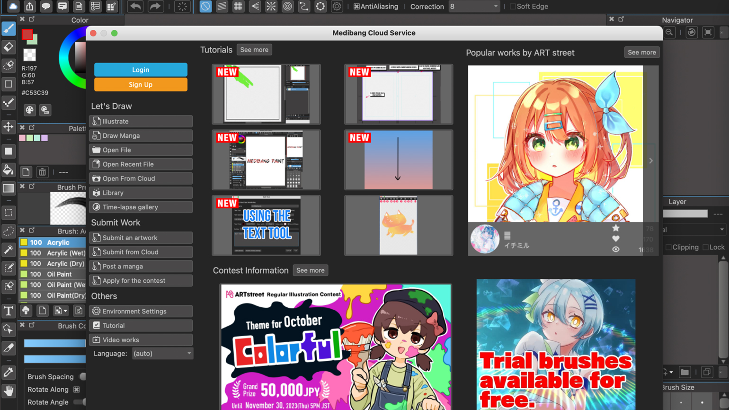Image resolution: width=729 pixels, height=410 pixels.
Task: Open Video works under Others
Action: click(x=141, y=340)
